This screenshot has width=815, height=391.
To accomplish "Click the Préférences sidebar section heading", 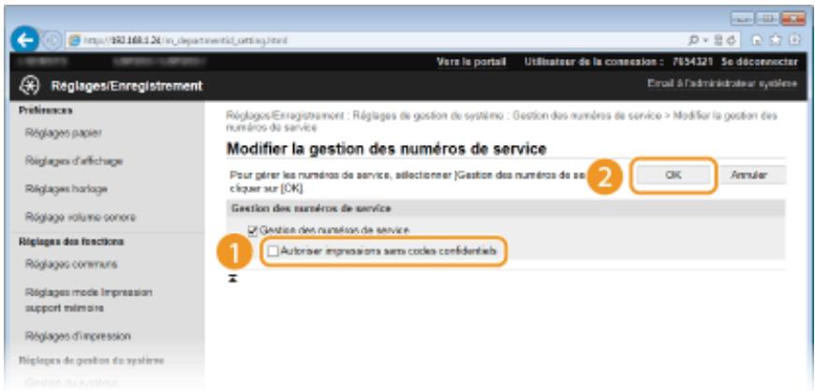I will 46,110.
